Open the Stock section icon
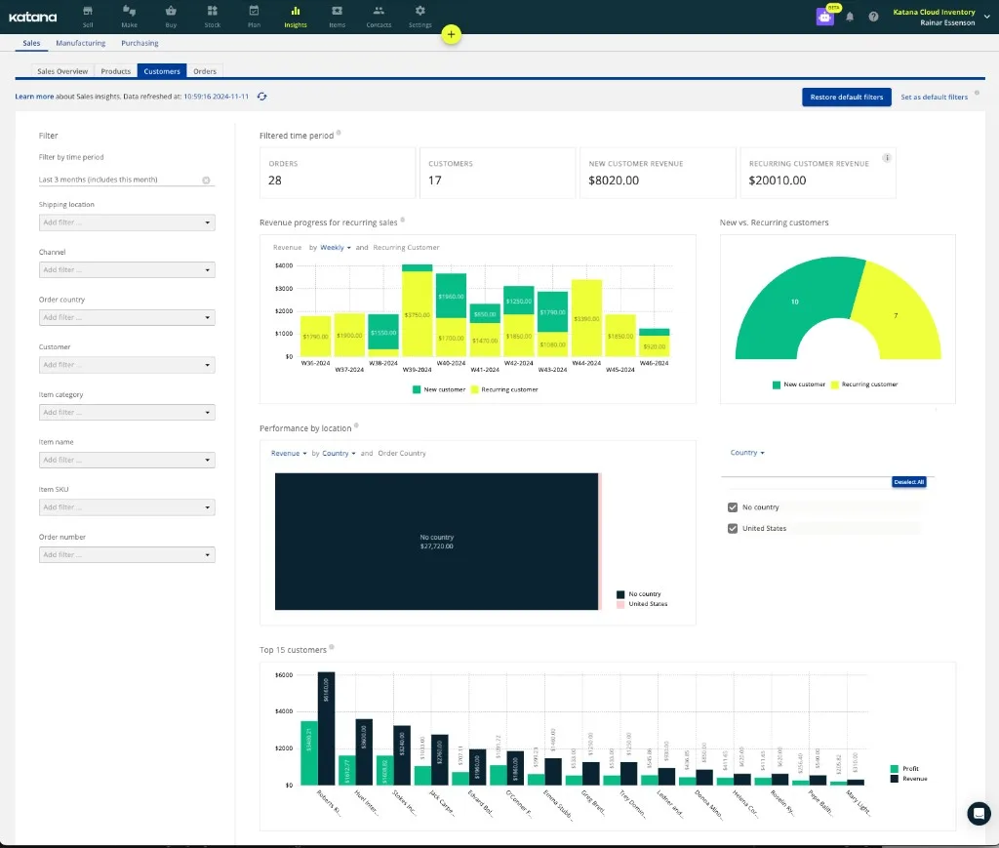This screenshot has height=848, width=999. [212, 16]
